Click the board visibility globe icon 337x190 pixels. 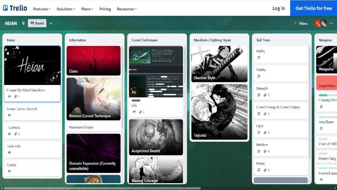pyautogui.click(x=23, y=23)
